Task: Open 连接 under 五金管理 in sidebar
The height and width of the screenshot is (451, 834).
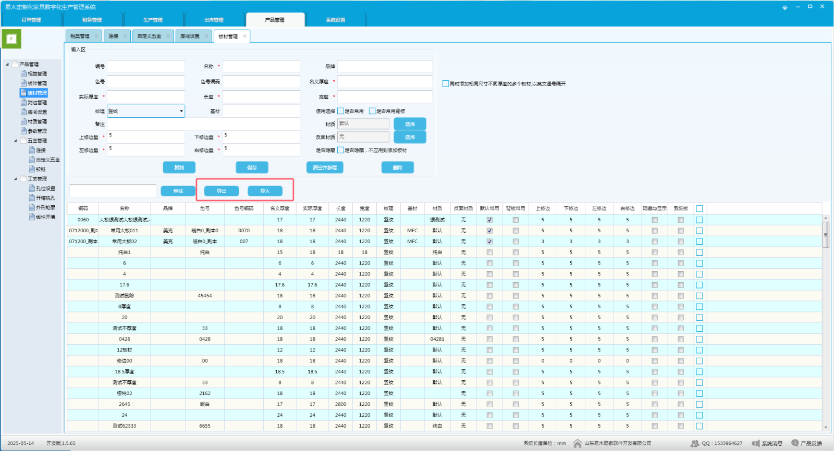Action: [41, 150]
